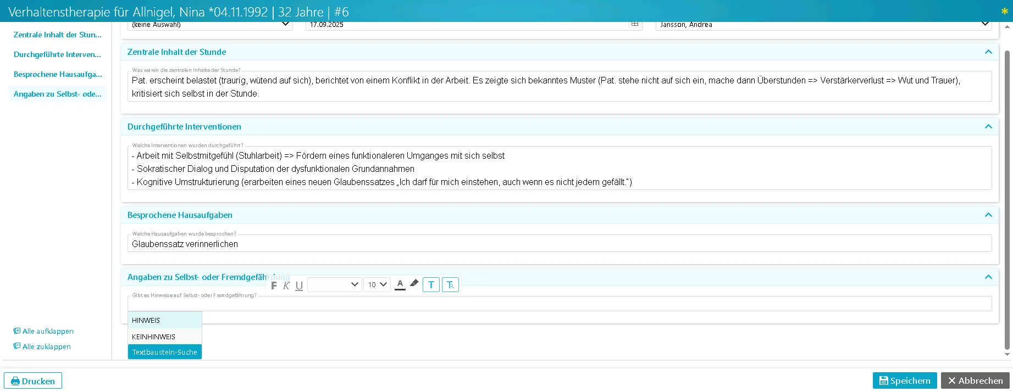The height and width of the screenshot is (392, 1013).
Task: Click the Selbst- oder Fremdgefährdung text field
Action: (559, 304)
